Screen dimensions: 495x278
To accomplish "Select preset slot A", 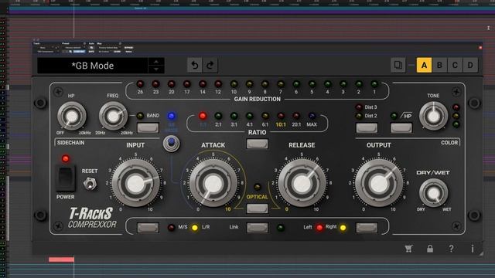I will pyautogui.click(x=424, y=65).
